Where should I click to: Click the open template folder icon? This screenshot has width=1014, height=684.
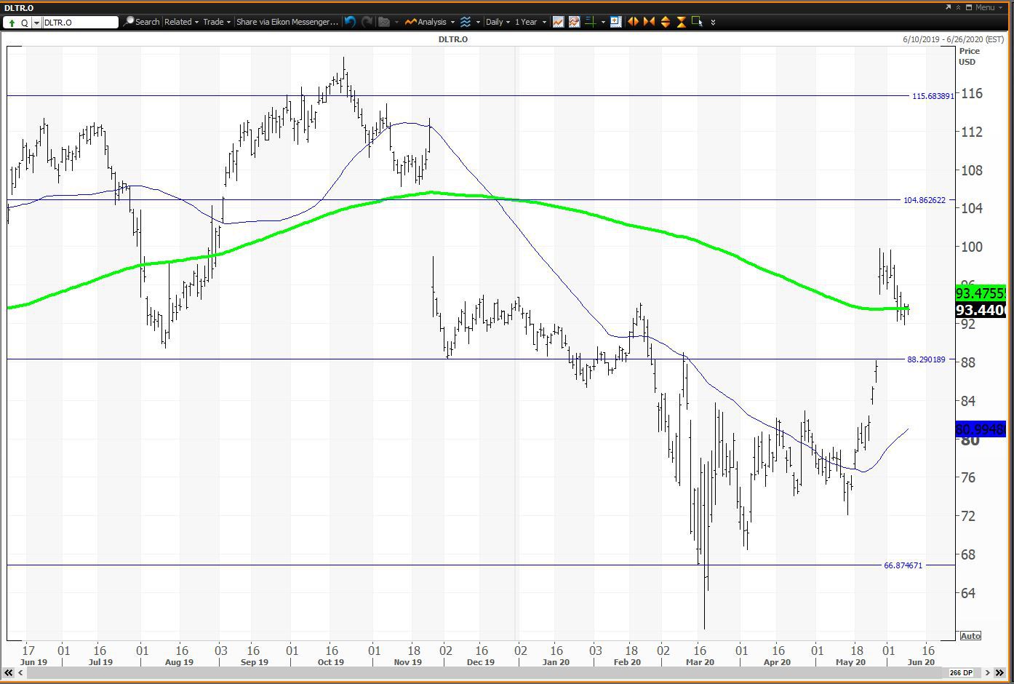click(384, 22)
